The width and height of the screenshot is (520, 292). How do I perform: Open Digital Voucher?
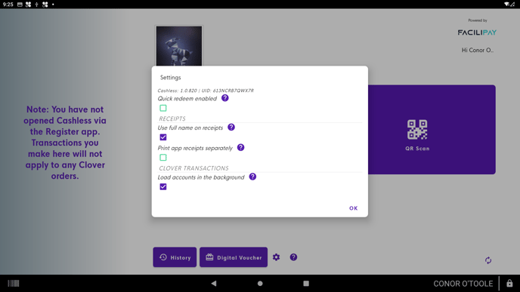[x=234, y=257]
